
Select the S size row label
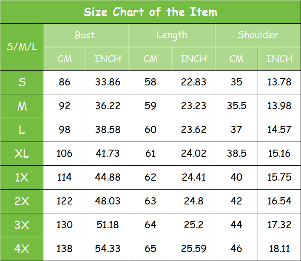click(x=22, y=82)
